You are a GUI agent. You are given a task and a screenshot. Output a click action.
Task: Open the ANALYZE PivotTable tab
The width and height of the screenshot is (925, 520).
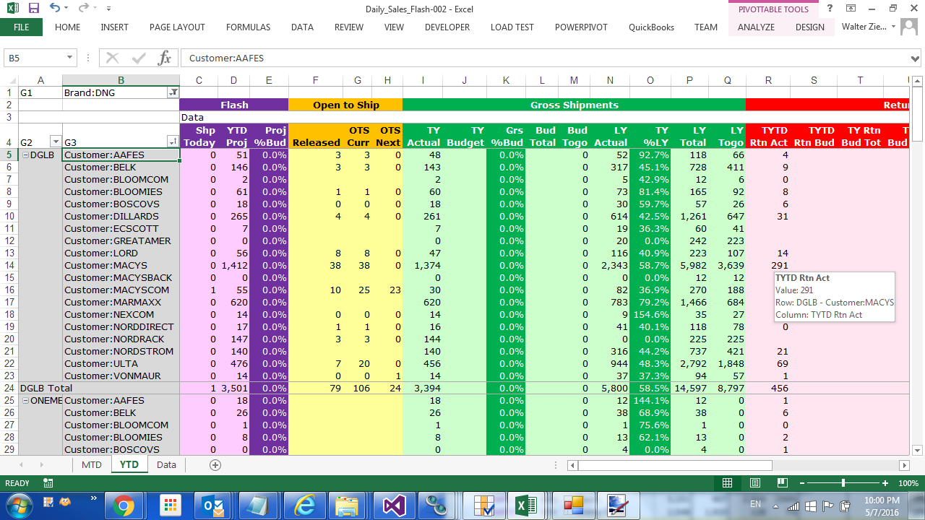(x=756, y=27)
